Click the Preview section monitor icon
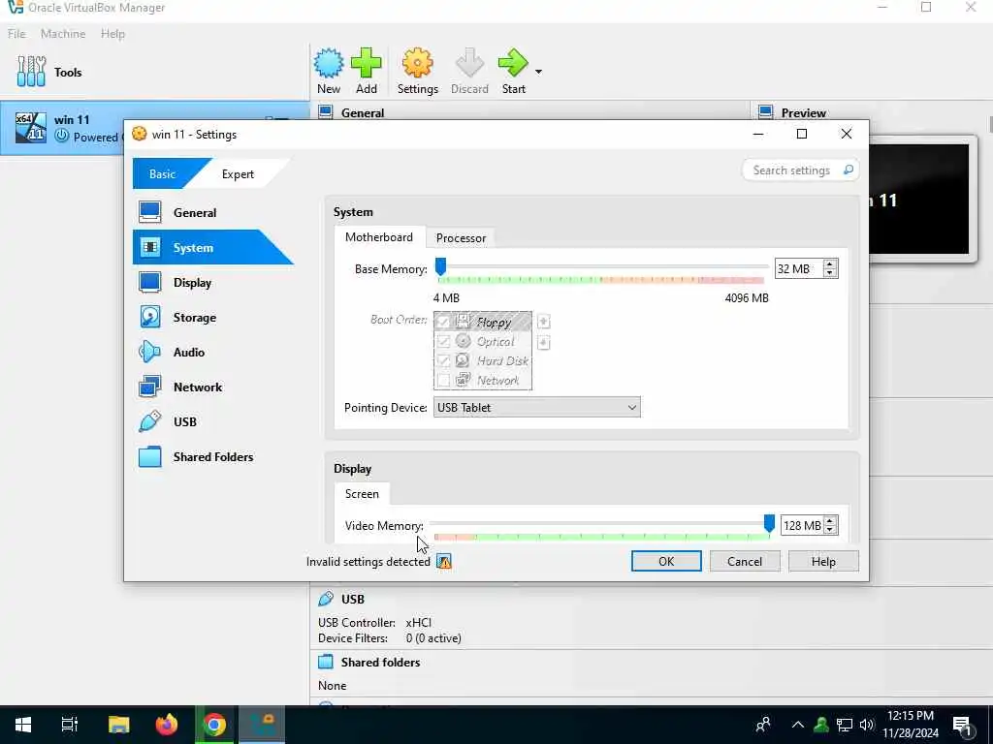This screenshot has height=744, width=993. (766, 112)
